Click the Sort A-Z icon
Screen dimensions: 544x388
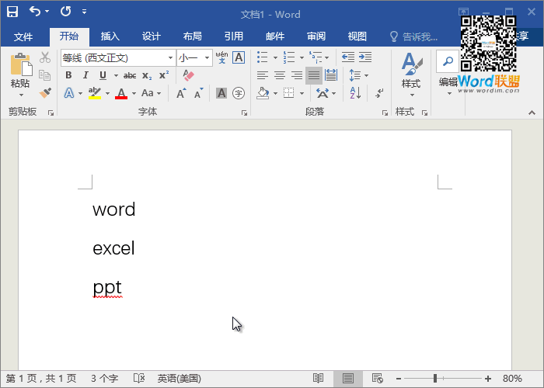click(355, 93)
